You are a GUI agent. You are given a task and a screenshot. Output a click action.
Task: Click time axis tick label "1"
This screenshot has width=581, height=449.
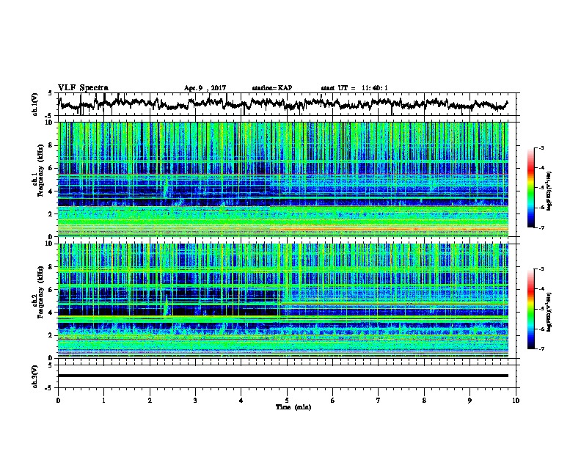tap(103, 401)
